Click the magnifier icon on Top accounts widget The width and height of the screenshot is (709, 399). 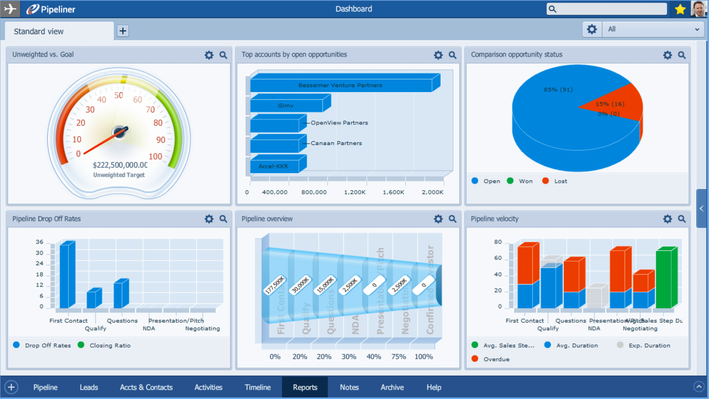pos(452,55)
